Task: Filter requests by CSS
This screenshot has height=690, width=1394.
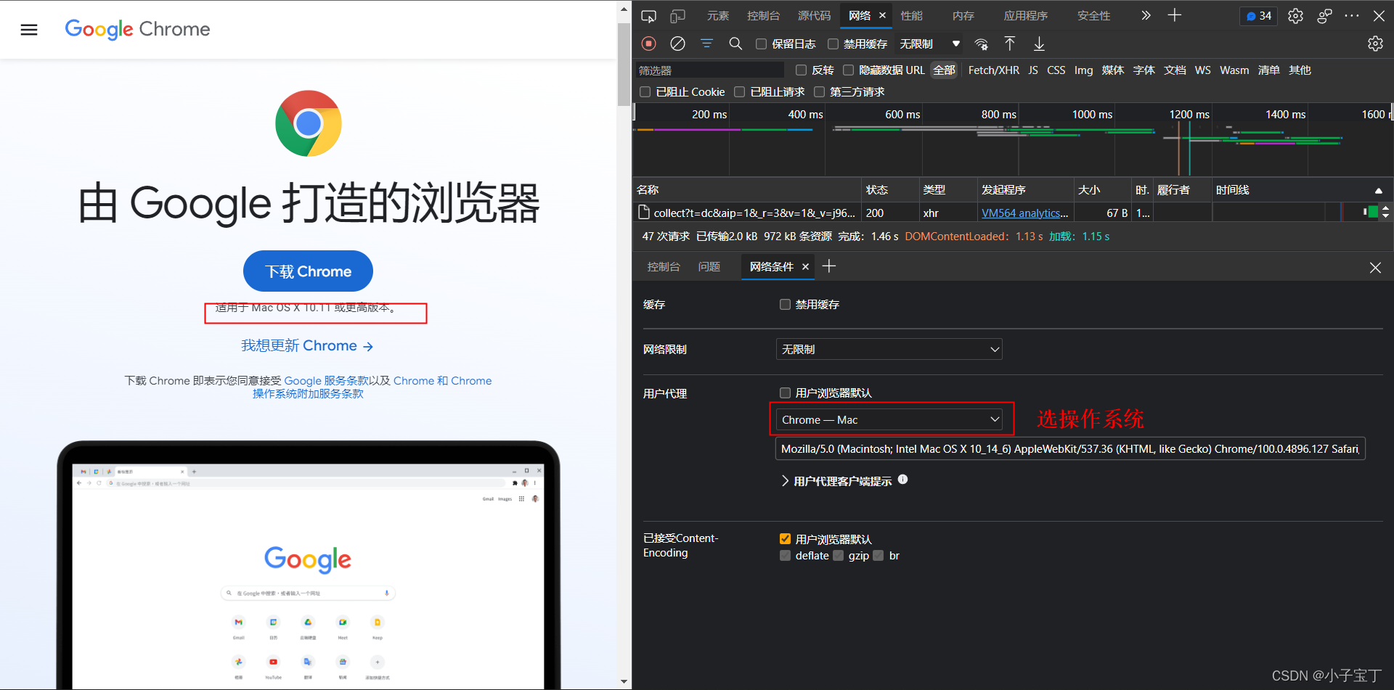Action: click(1056, 70)
